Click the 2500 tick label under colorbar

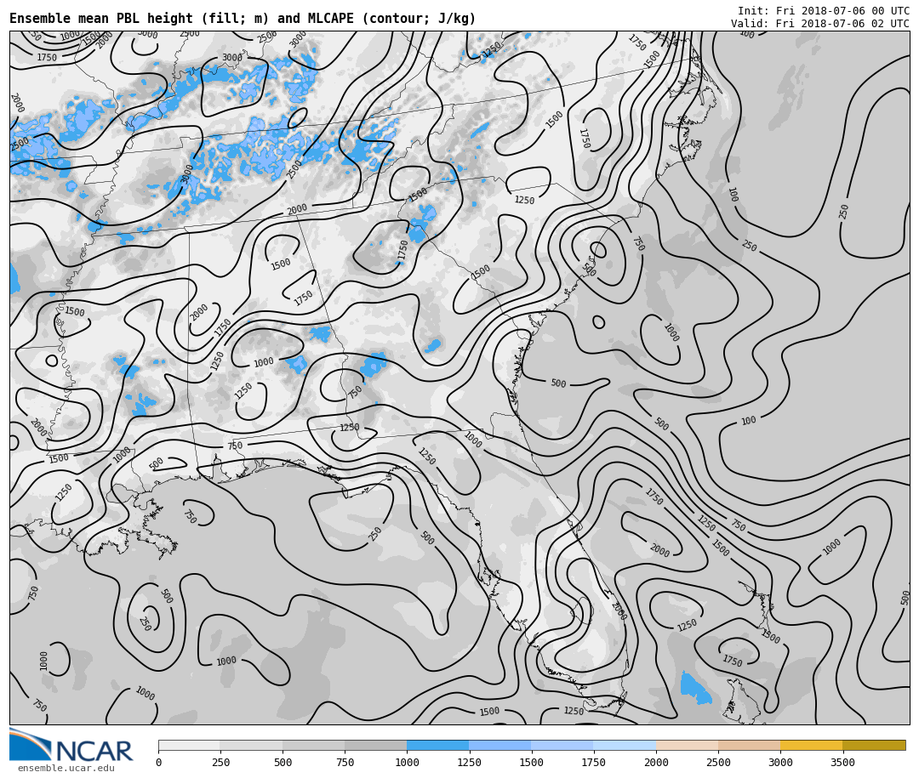(x=718, y=763)
